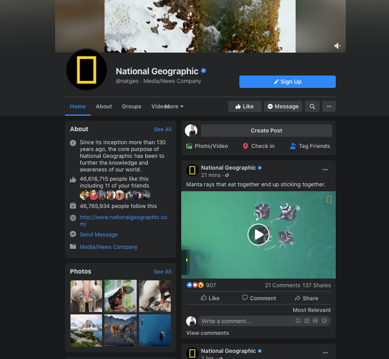Open the orangutan photo thumbnail

(x=121, y=296)
